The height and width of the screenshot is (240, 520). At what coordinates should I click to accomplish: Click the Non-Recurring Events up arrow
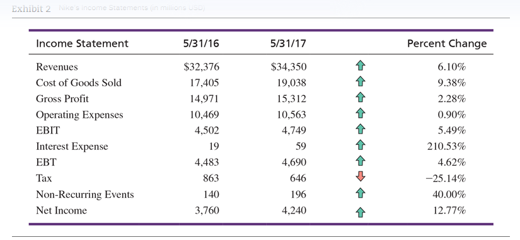coord(360,193)
